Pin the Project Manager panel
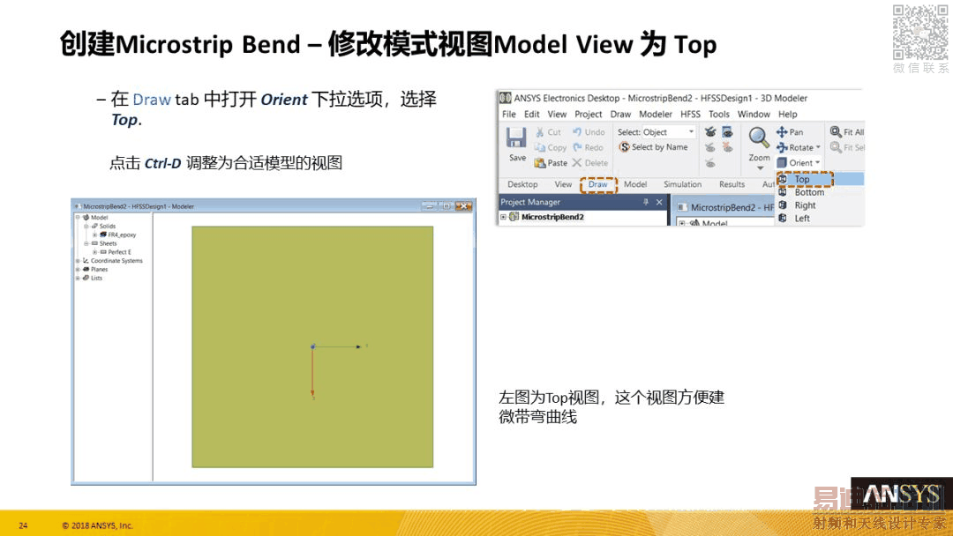This screenshot has width=953, height=536. pyautogui.click(x=645, y=202)
